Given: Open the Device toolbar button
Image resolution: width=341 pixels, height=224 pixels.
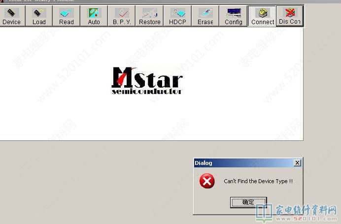Looking at the screenshot, I should (12, 16).
